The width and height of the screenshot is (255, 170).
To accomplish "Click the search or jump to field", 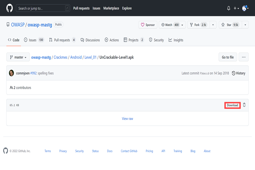I will point(43,8).
